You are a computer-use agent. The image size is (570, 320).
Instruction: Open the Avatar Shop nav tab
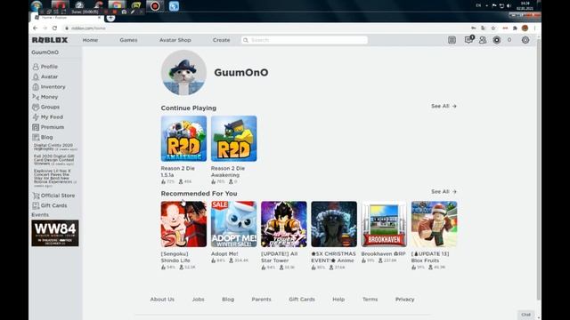click(x=175, y=40)
